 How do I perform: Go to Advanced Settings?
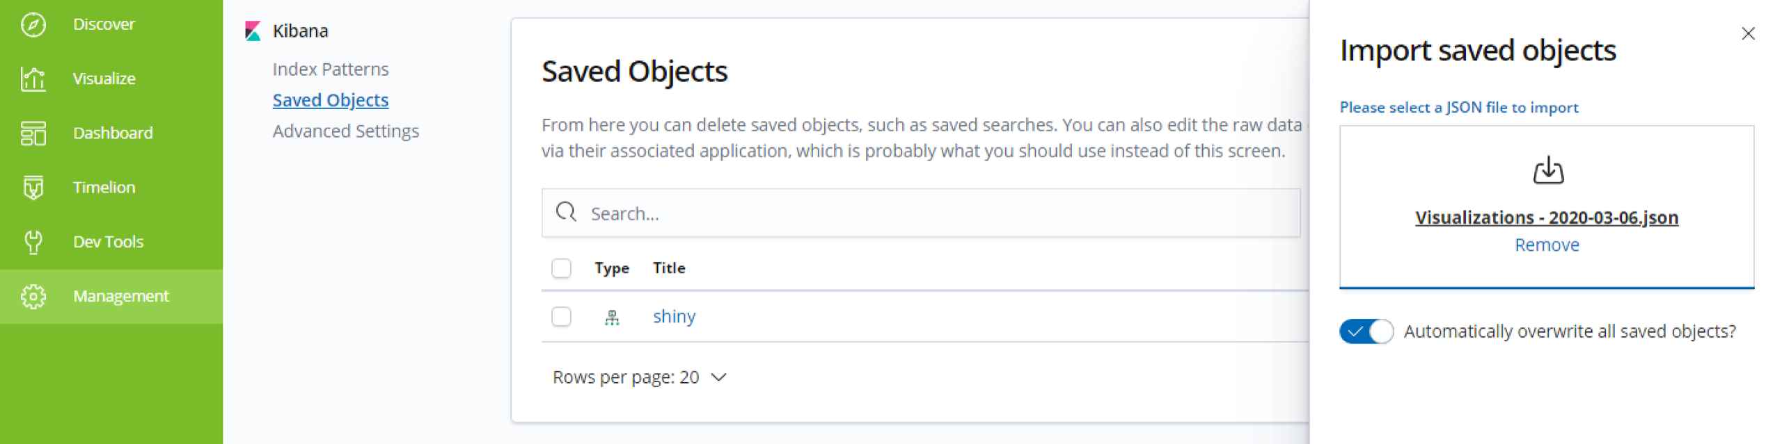[x=345, y=131]
